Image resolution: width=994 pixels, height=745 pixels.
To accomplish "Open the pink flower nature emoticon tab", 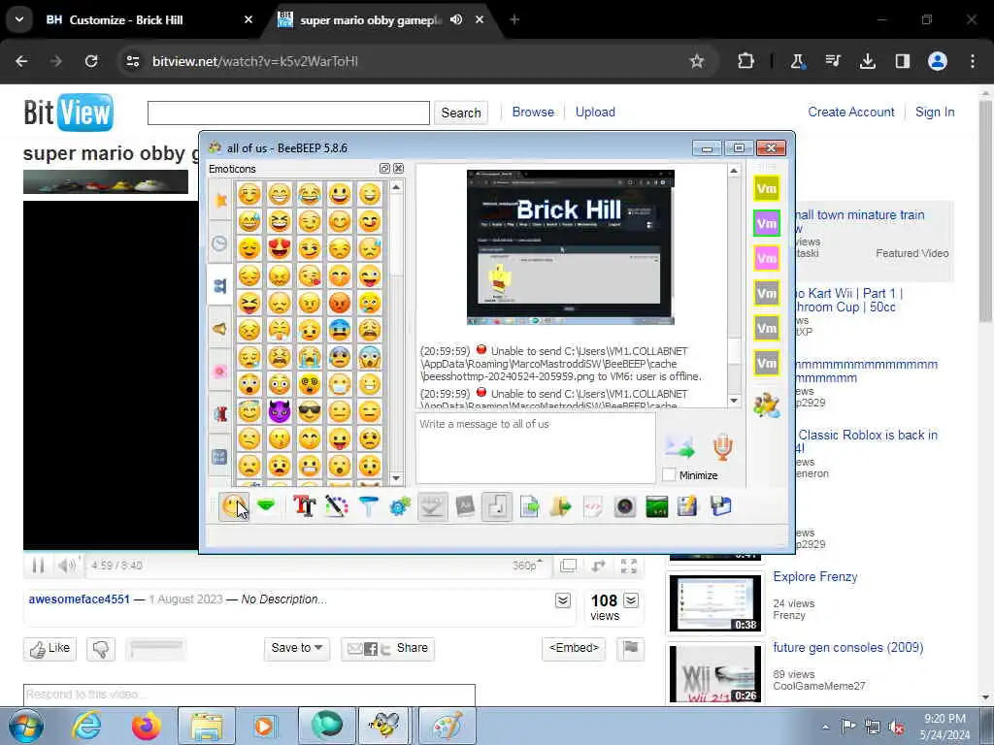I will tap(220, 371).
